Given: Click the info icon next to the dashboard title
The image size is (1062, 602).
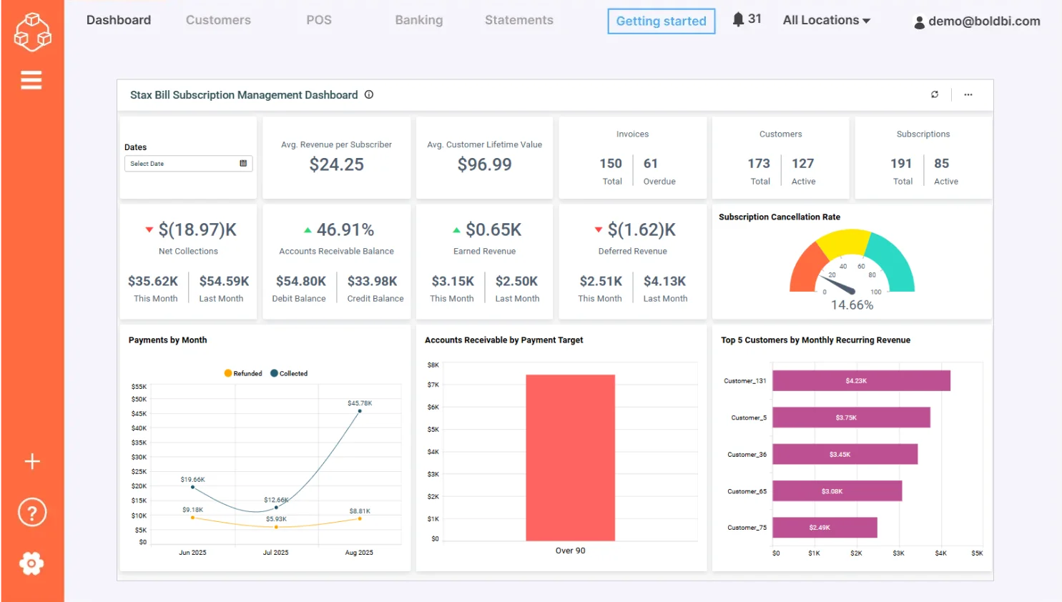Looking at the screenshot, I should click(x=369, y=94).
